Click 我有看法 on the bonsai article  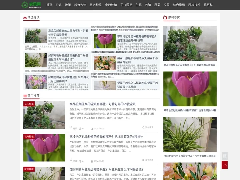[149, 127]
